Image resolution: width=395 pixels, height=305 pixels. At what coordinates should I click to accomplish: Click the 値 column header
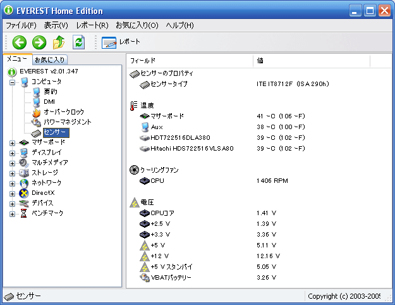312,61
